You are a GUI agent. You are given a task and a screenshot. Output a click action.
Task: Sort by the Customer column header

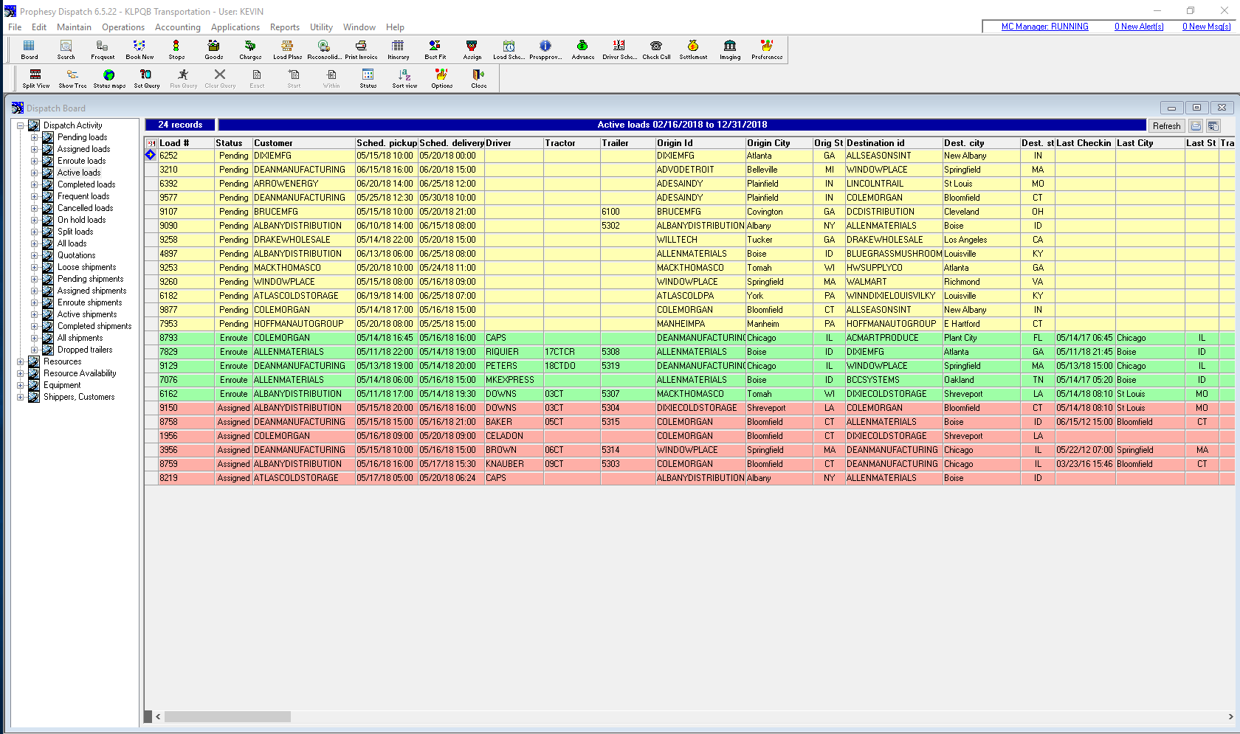click(303, 143)
